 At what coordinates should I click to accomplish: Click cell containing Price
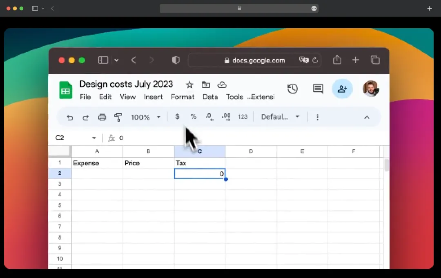pyautogui.click(x=149, y=163)
